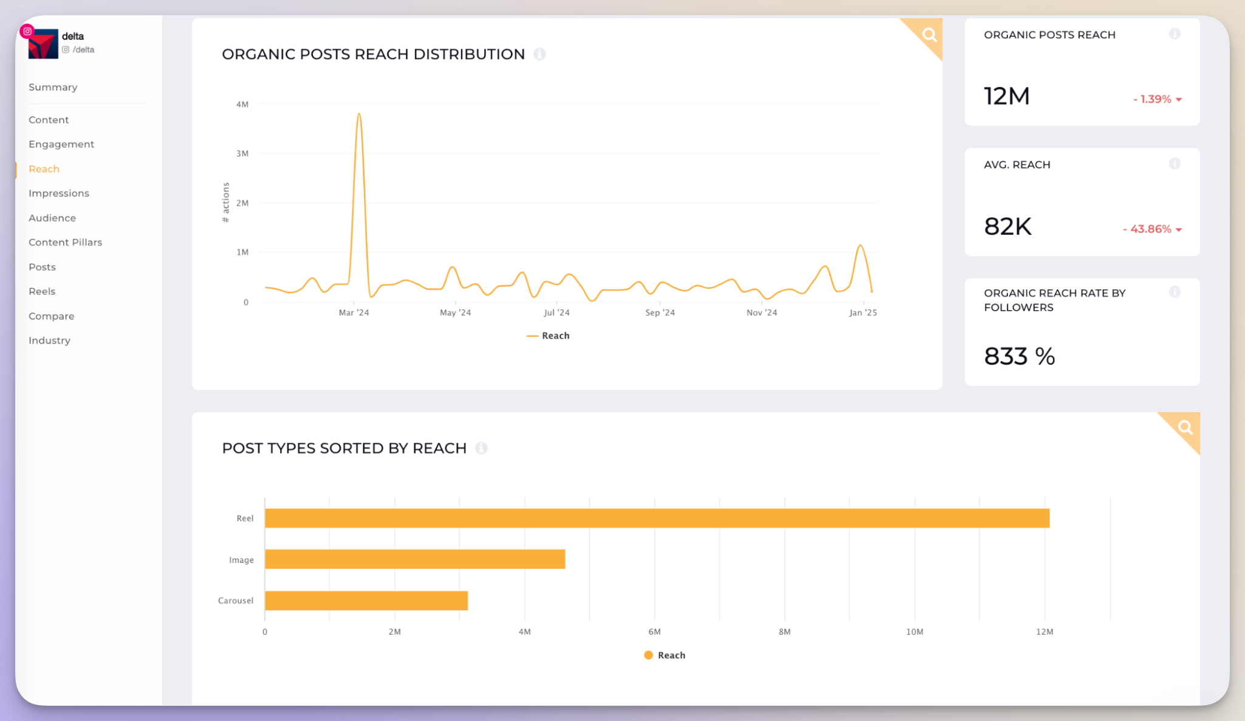Expand the Audience section in sidebar
Viewport: 1245px width, 721px height.
point(52,218)
